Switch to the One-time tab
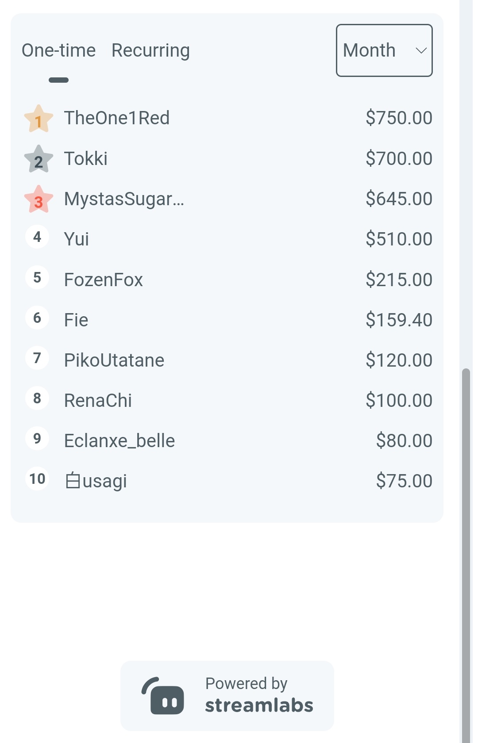Screen dimensions: 478x743 [59, 50]
